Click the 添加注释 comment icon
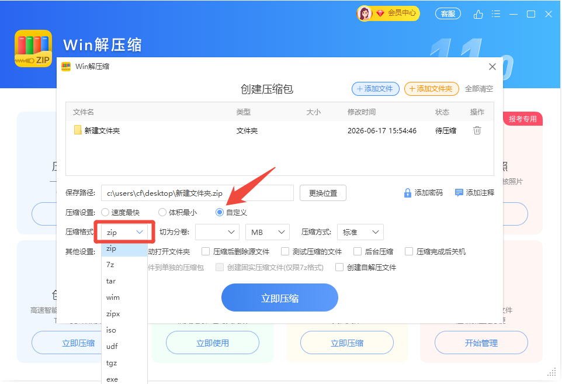Image resolution: width=562 pixels, height=384 pixels. [x=459, y=193]
